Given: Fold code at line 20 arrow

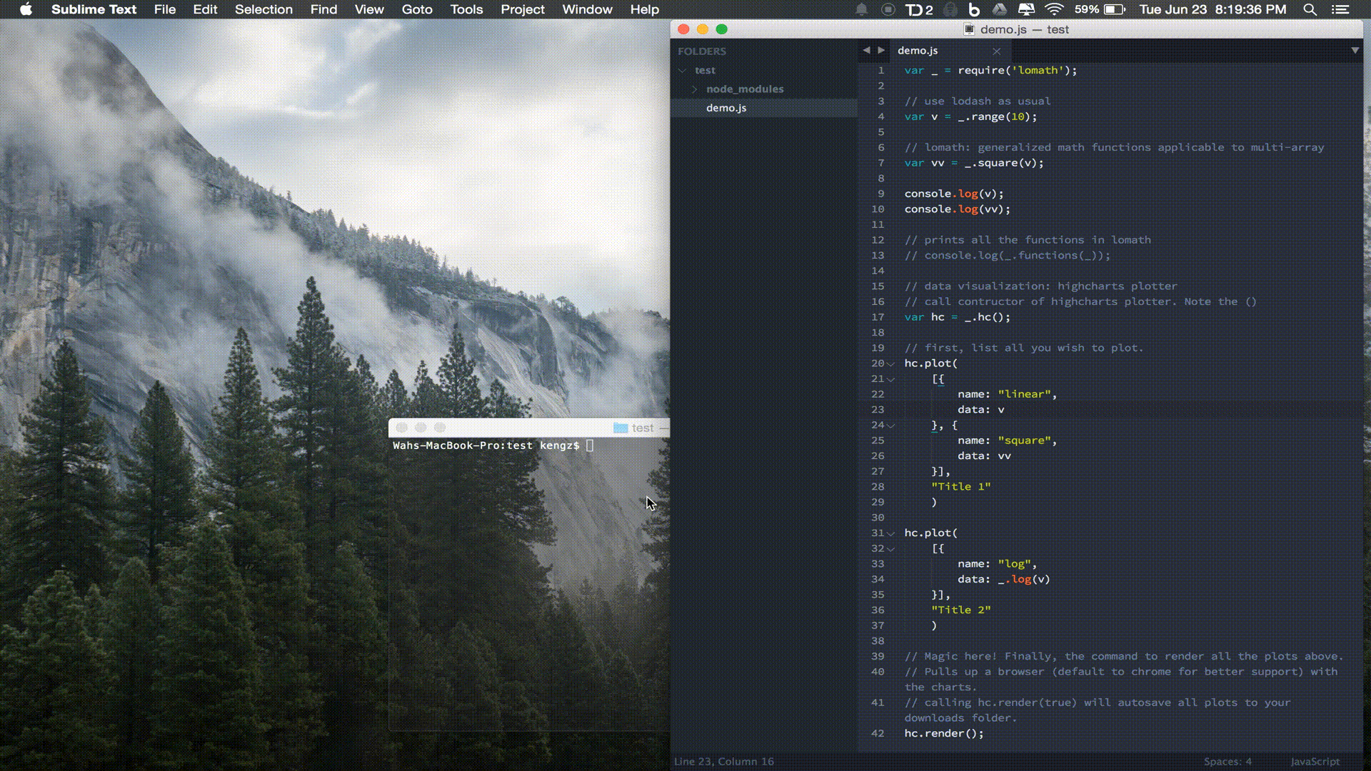Looking at the screenshot, I should pyautogui.click(x=891, y=364).
